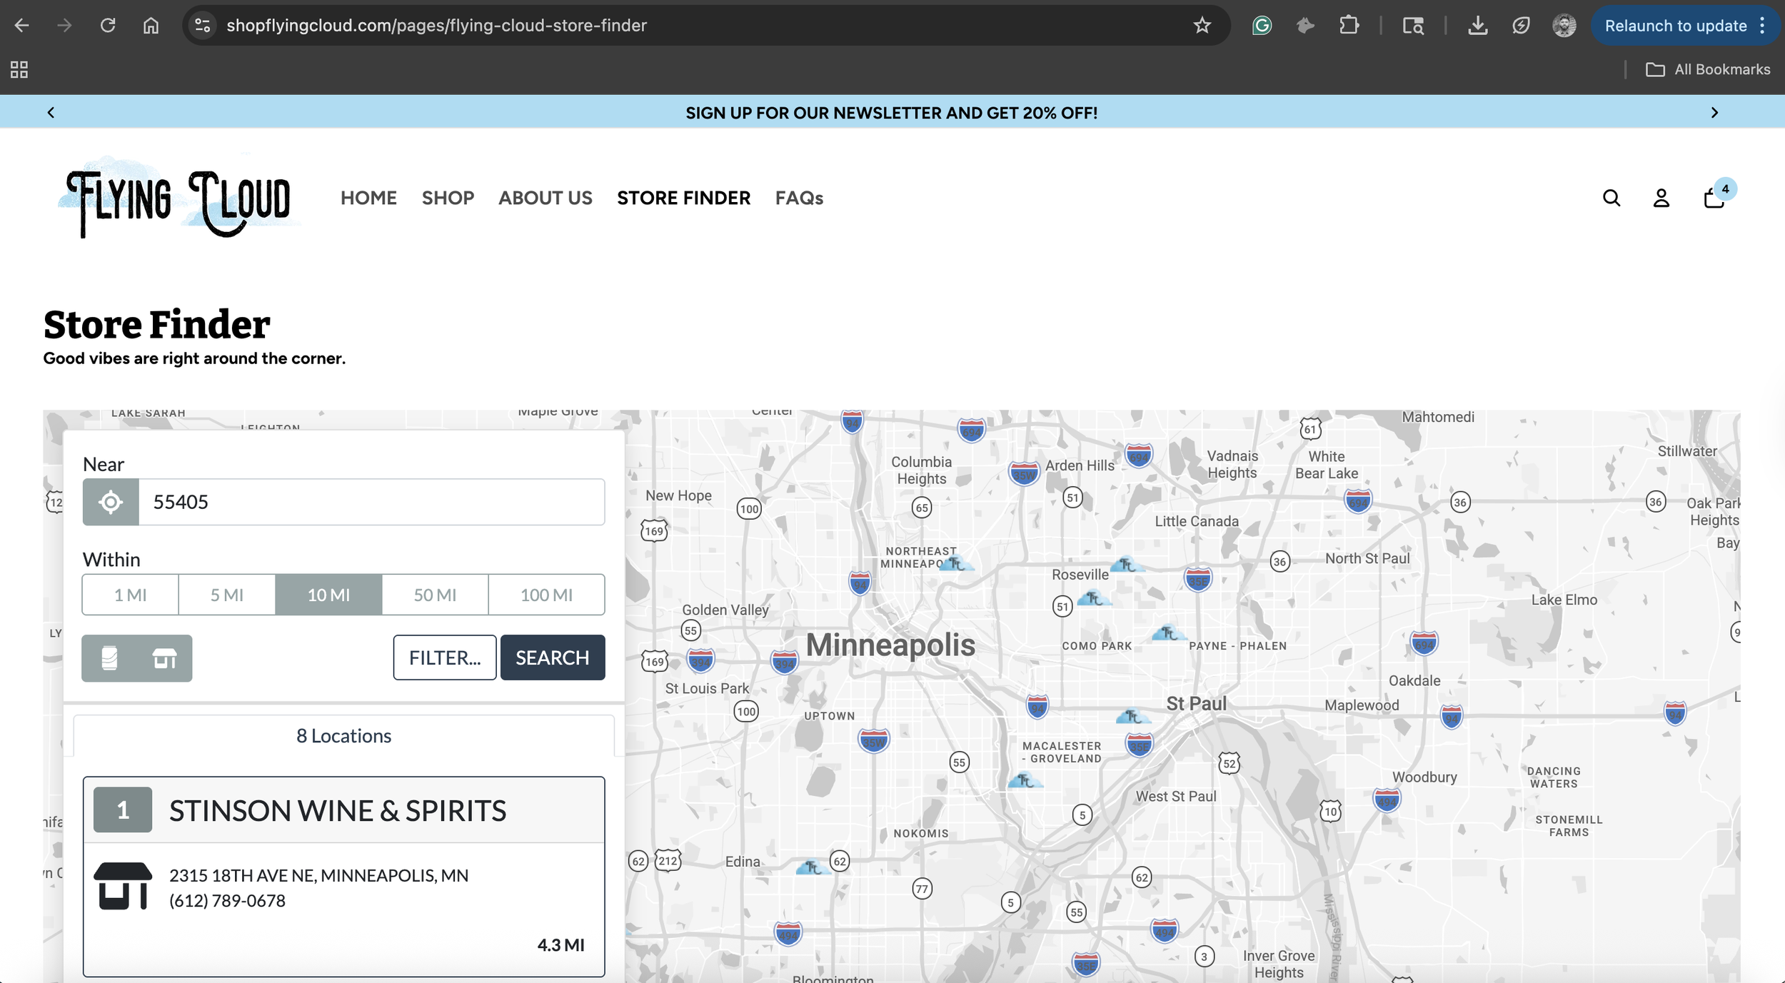
Task: Click the locate-me crosshair icon
Action: pyautogui.click(x=111, y=502)
